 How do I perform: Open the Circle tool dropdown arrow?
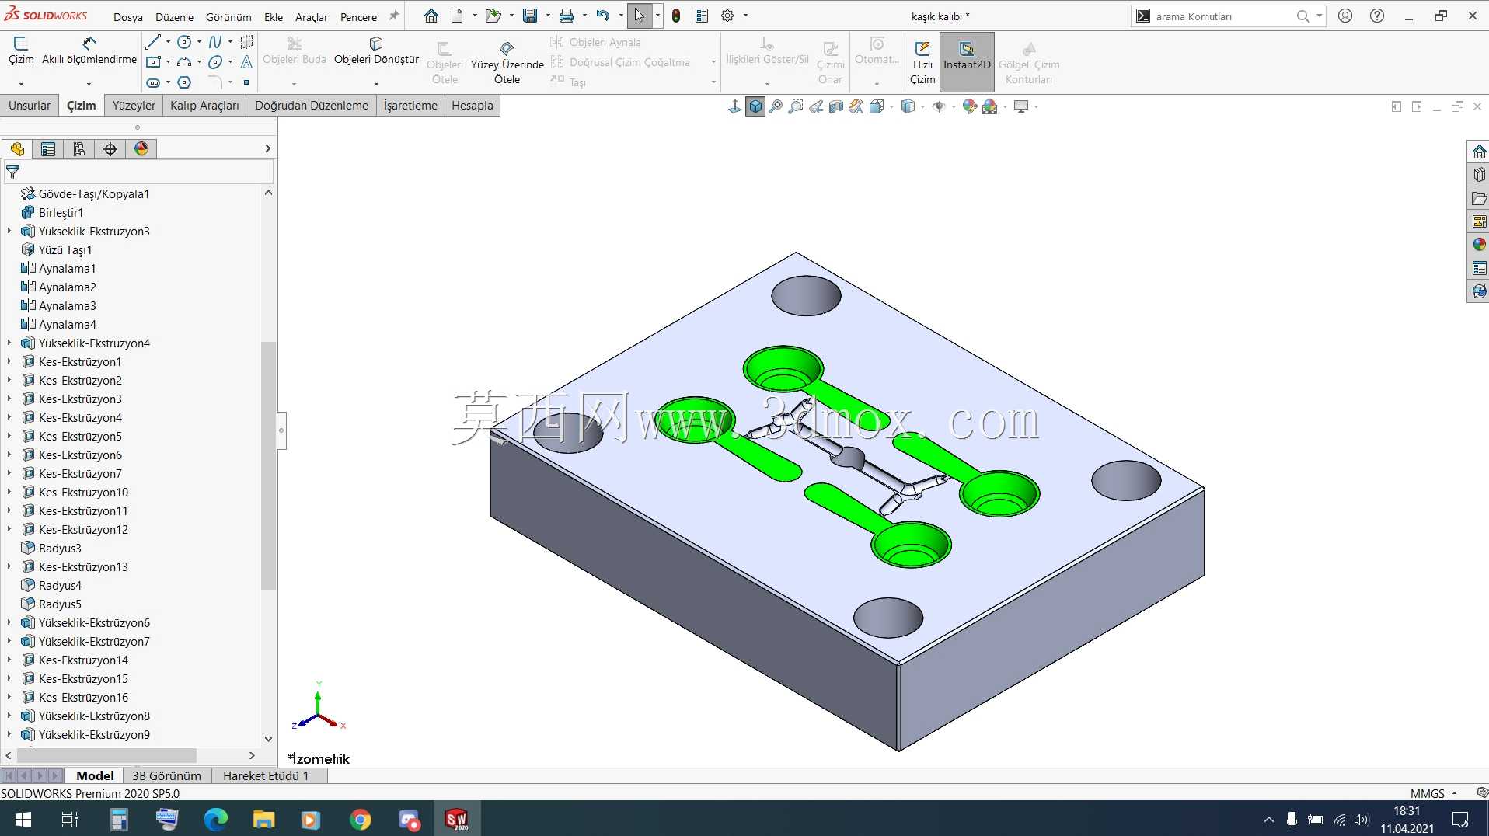(x=199, y=42)
